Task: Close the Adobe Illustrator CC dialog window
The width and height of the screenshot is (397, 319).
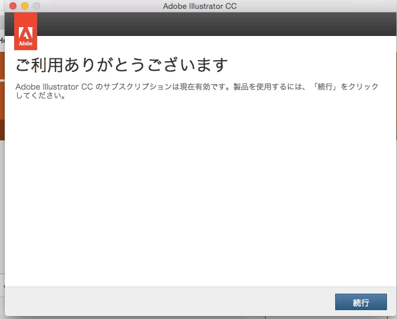Action: (x=13, y=6)
